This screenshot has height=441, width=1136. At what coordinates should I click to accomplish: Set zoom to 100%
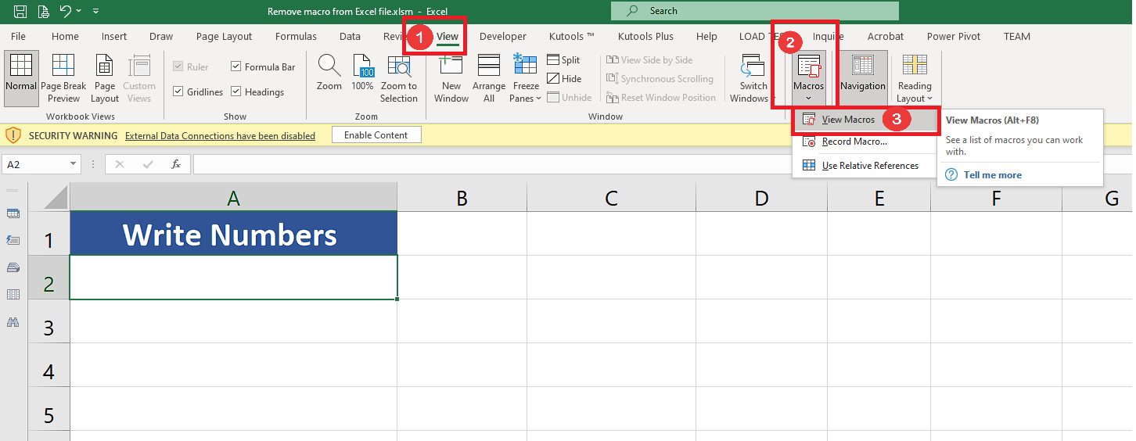coord(362,73)
